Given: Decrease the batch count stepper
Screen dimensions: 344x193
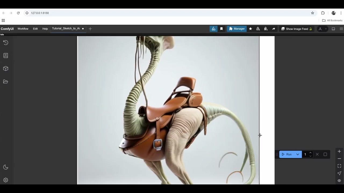Looking at the screenshot, I should 310,156.
